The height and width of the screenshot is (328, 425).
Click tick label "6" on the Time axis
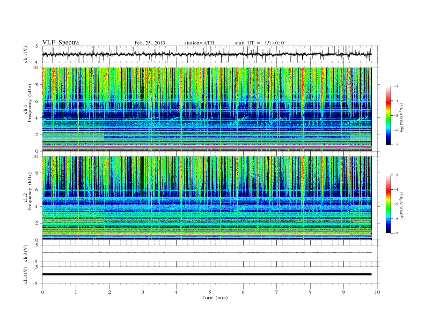pyautogui.click(x=243, y=292)
